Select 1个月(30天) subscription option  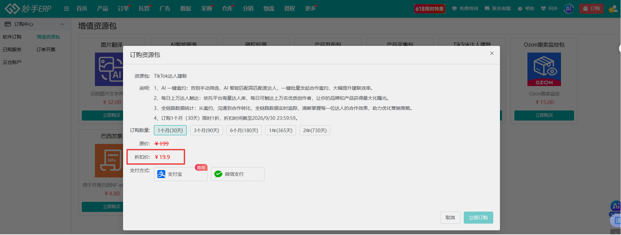tap(170, 130)
